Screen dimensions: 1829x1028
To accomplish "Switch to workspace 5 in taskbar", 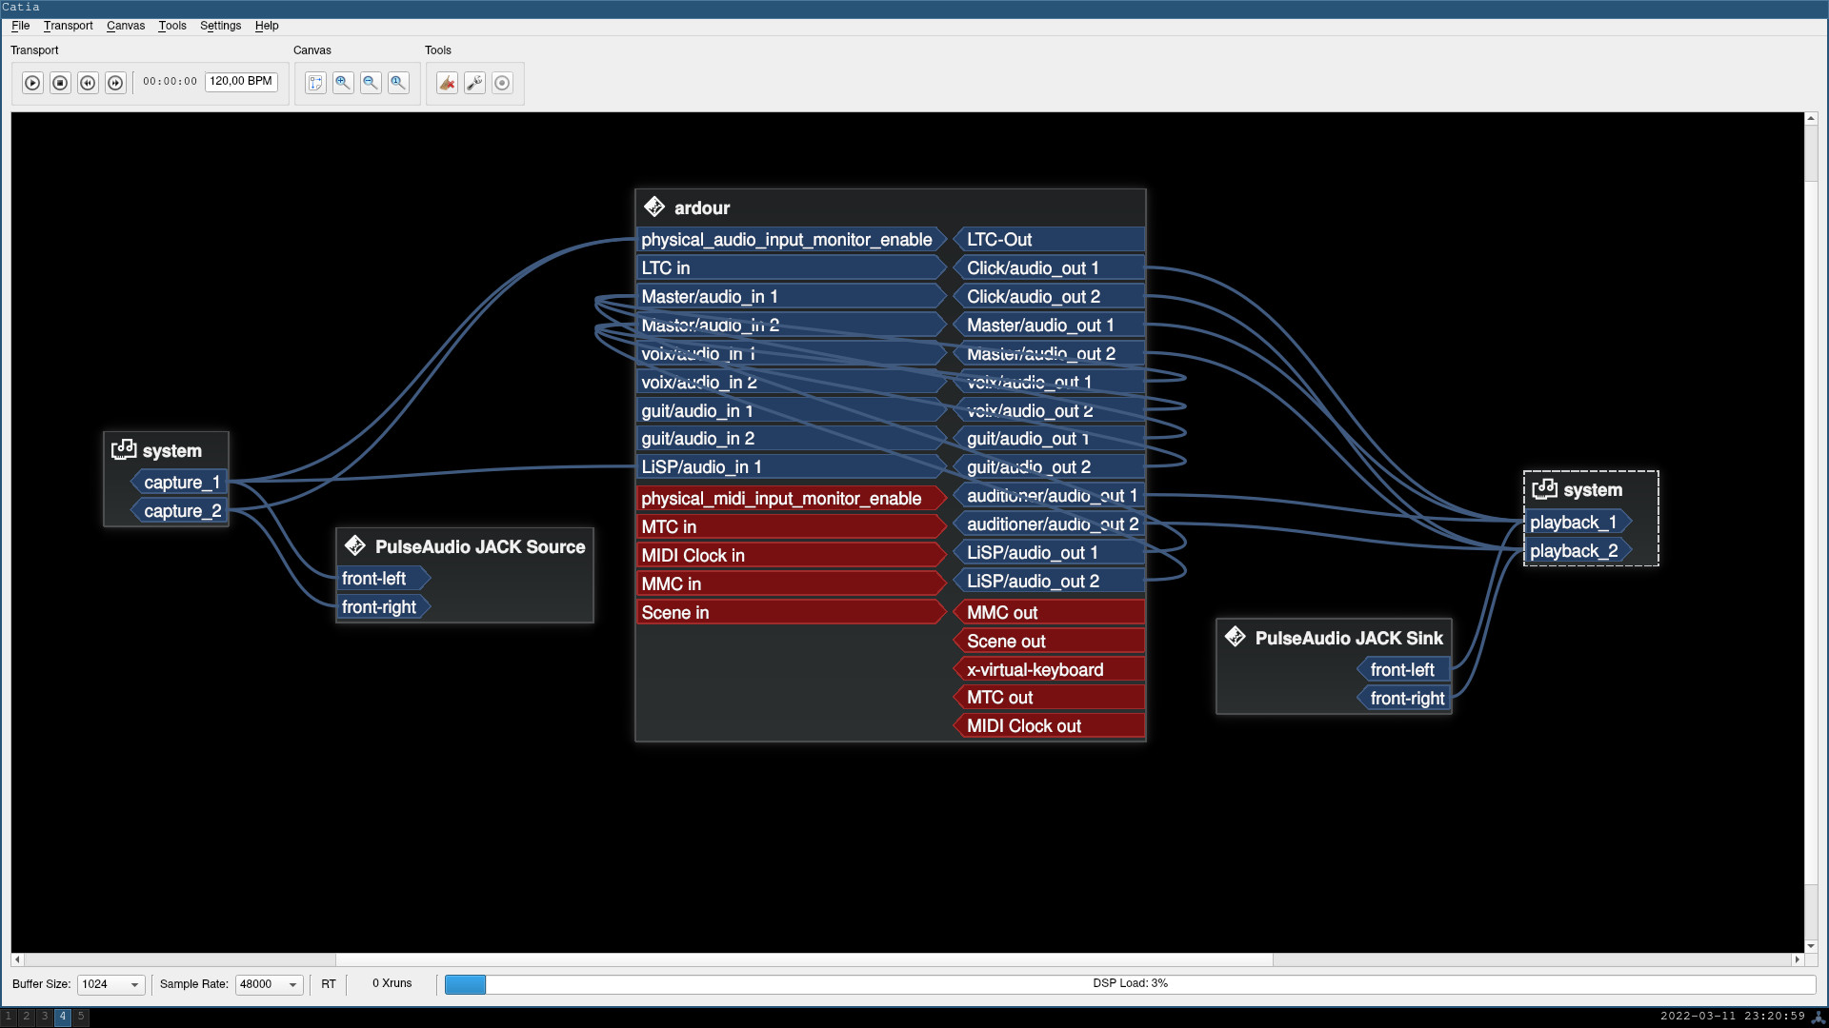I will [x=81, y=1017].
